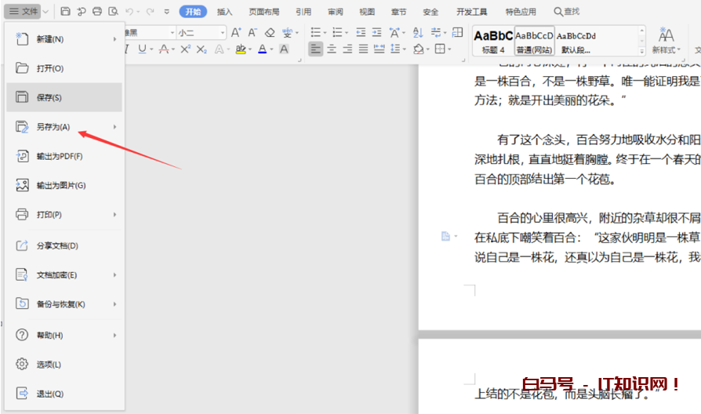Click the 查找 search button
The height and width of the screenshot is (414, 701).
(x=566, y=12)
